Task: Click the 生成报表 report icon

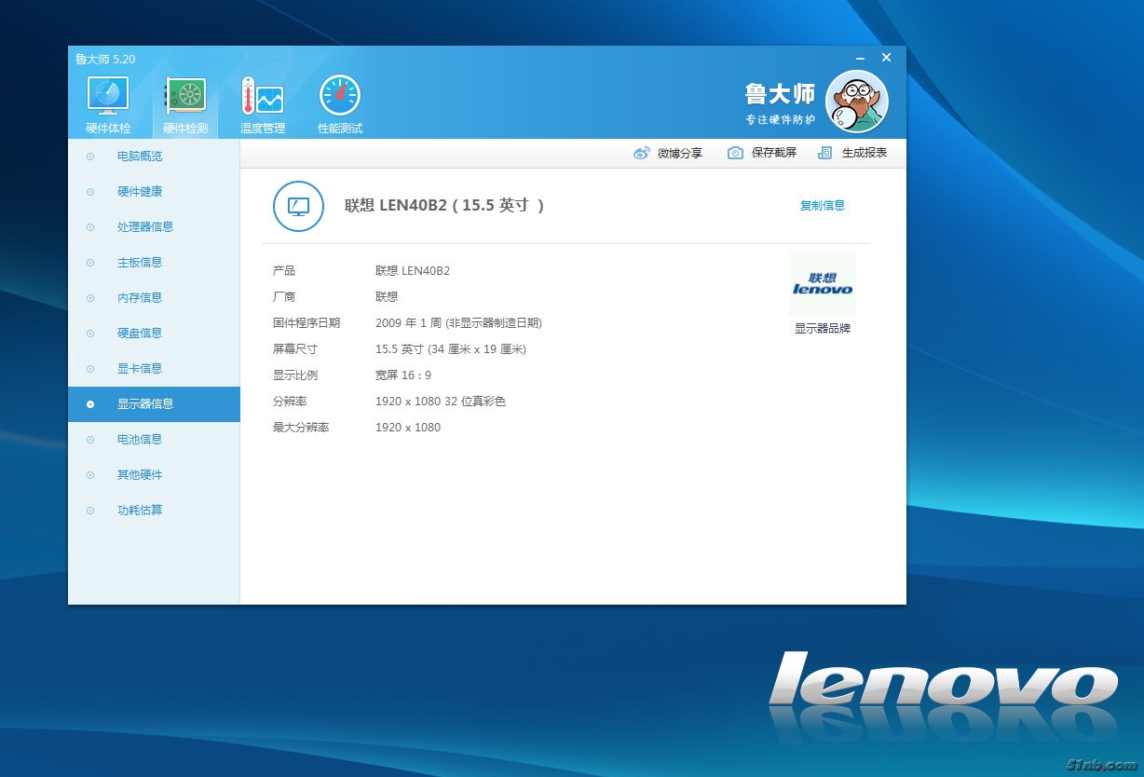Action: 824,154
